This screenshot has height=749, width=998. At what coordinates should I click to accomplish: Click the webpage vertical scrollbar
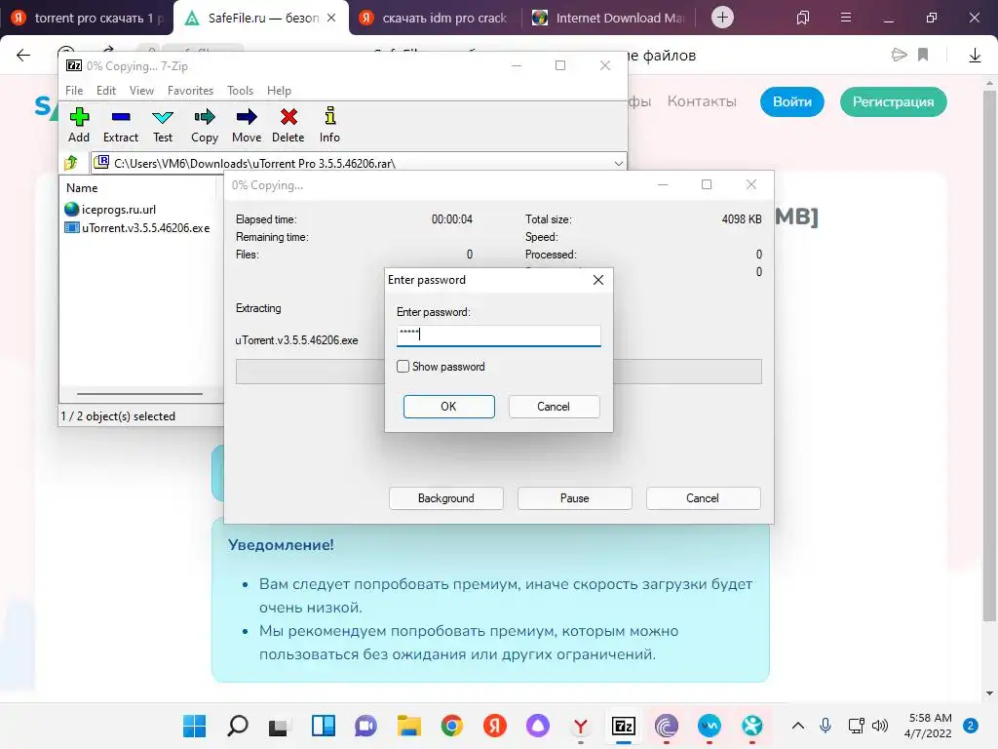click(x=989, y=357)
